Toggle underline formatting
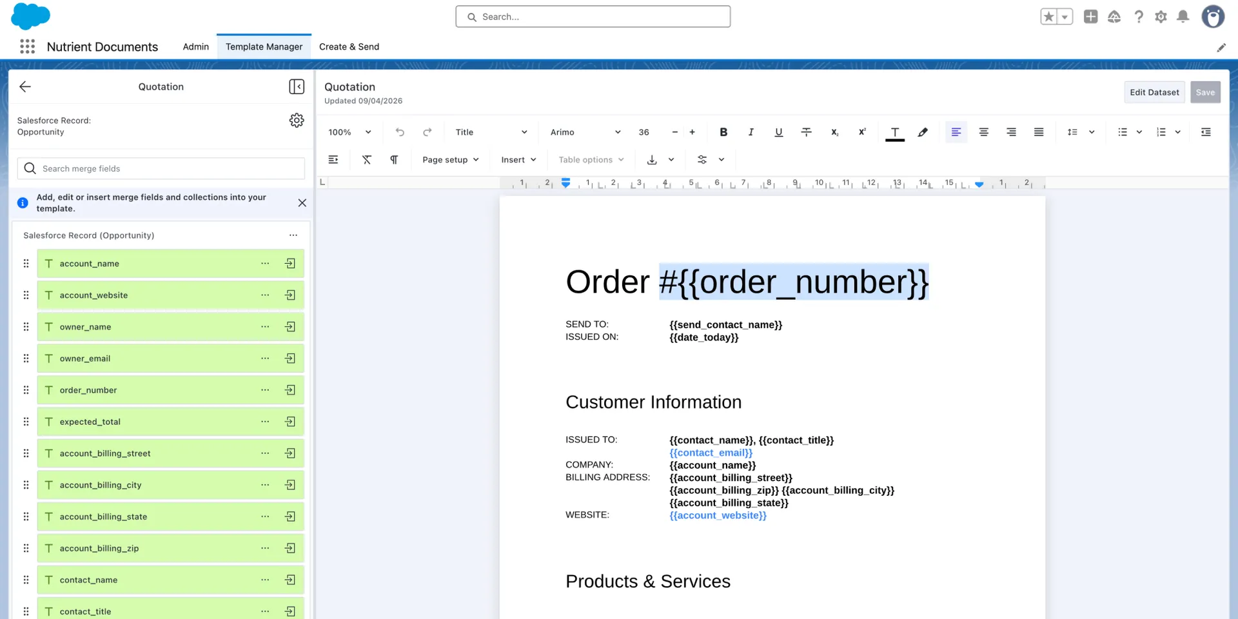 click(x=778, y=132)
